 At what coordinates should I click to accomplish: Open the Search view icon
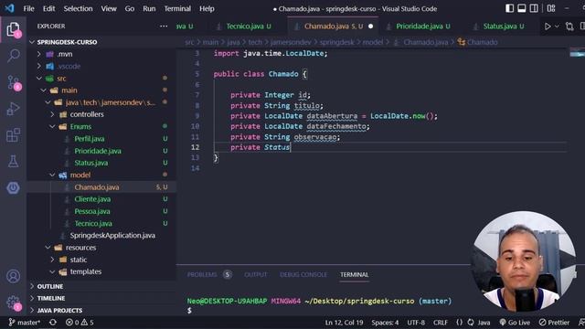13,56
